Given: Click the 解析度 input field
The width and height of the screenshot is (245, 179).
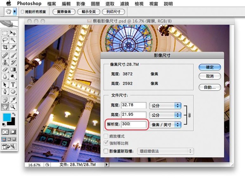Looking at the screenshot, I should point(134,124).
